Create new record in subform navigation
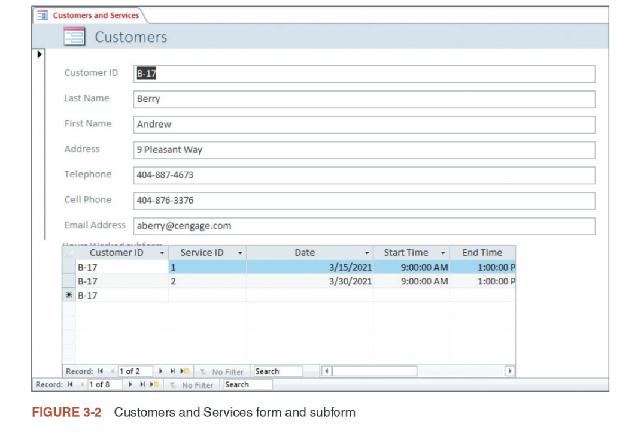Viewport: 641px width, 433px height. (185, 371)
